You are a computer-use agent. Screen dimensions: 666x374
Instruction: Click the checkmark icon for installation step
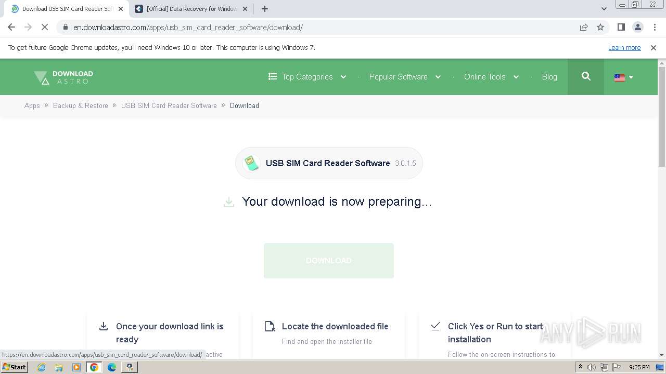[x=436, y=326]
